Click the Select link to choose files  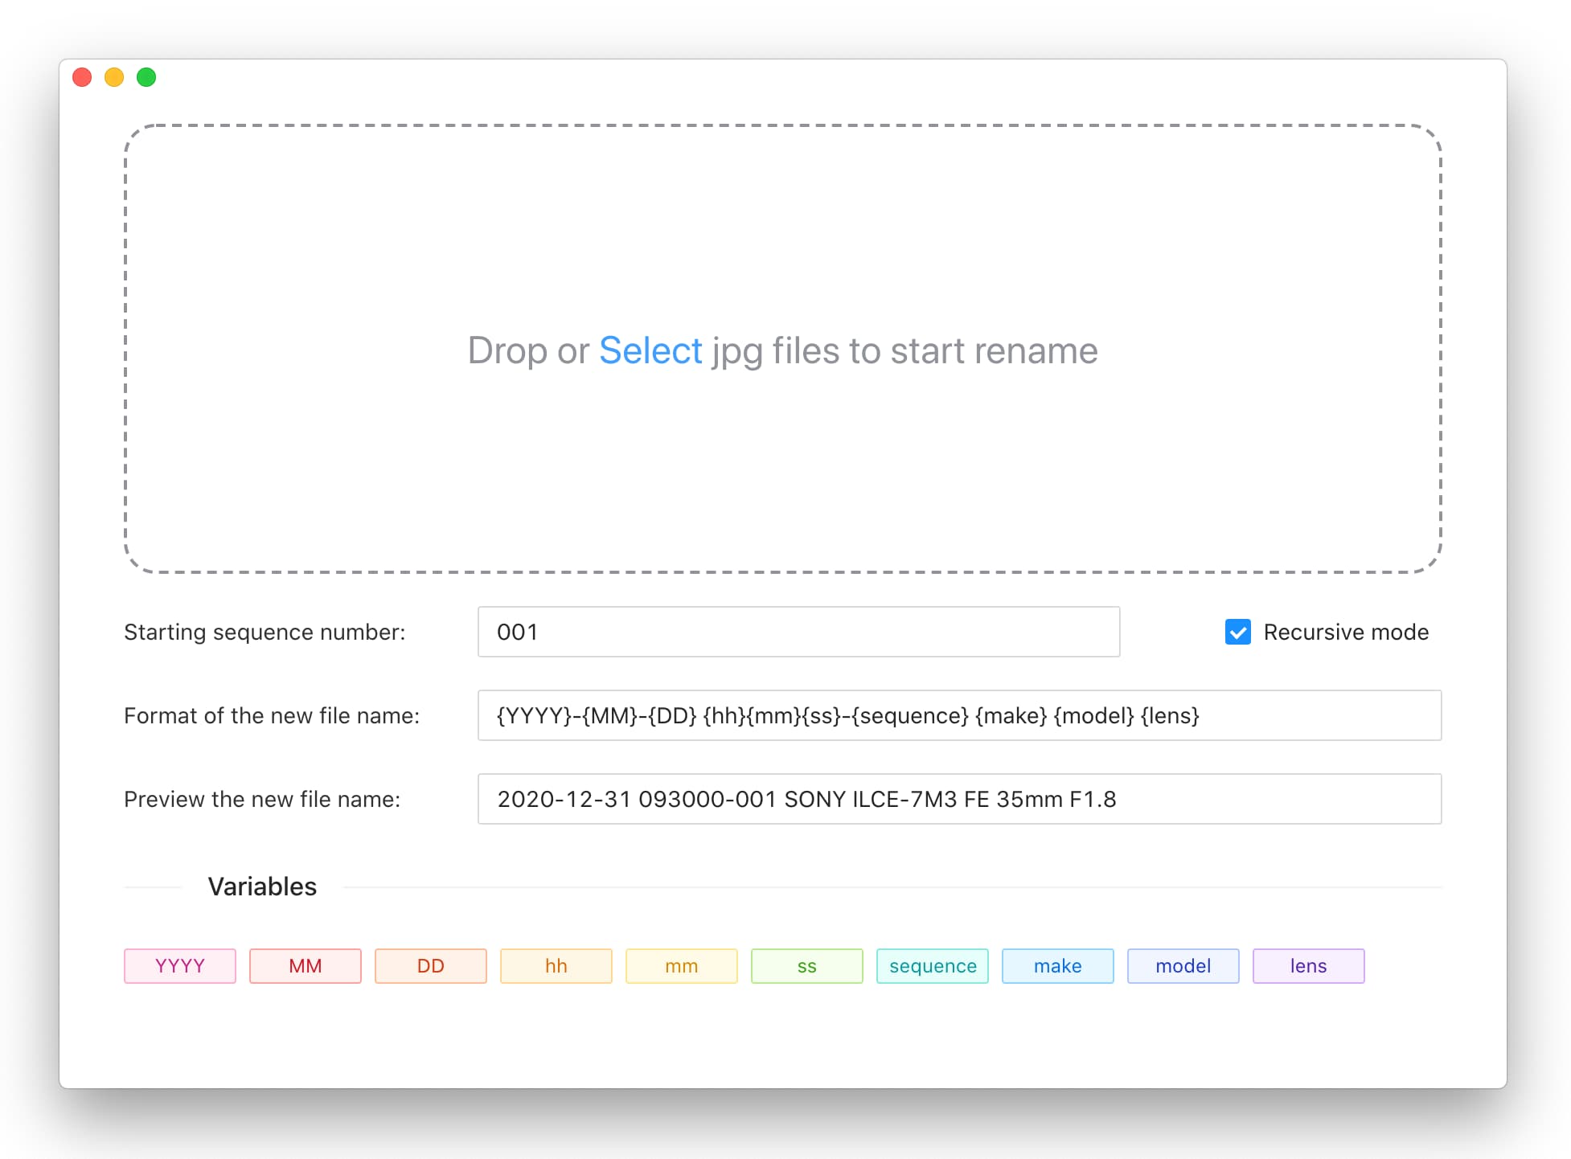pos(650,350)
